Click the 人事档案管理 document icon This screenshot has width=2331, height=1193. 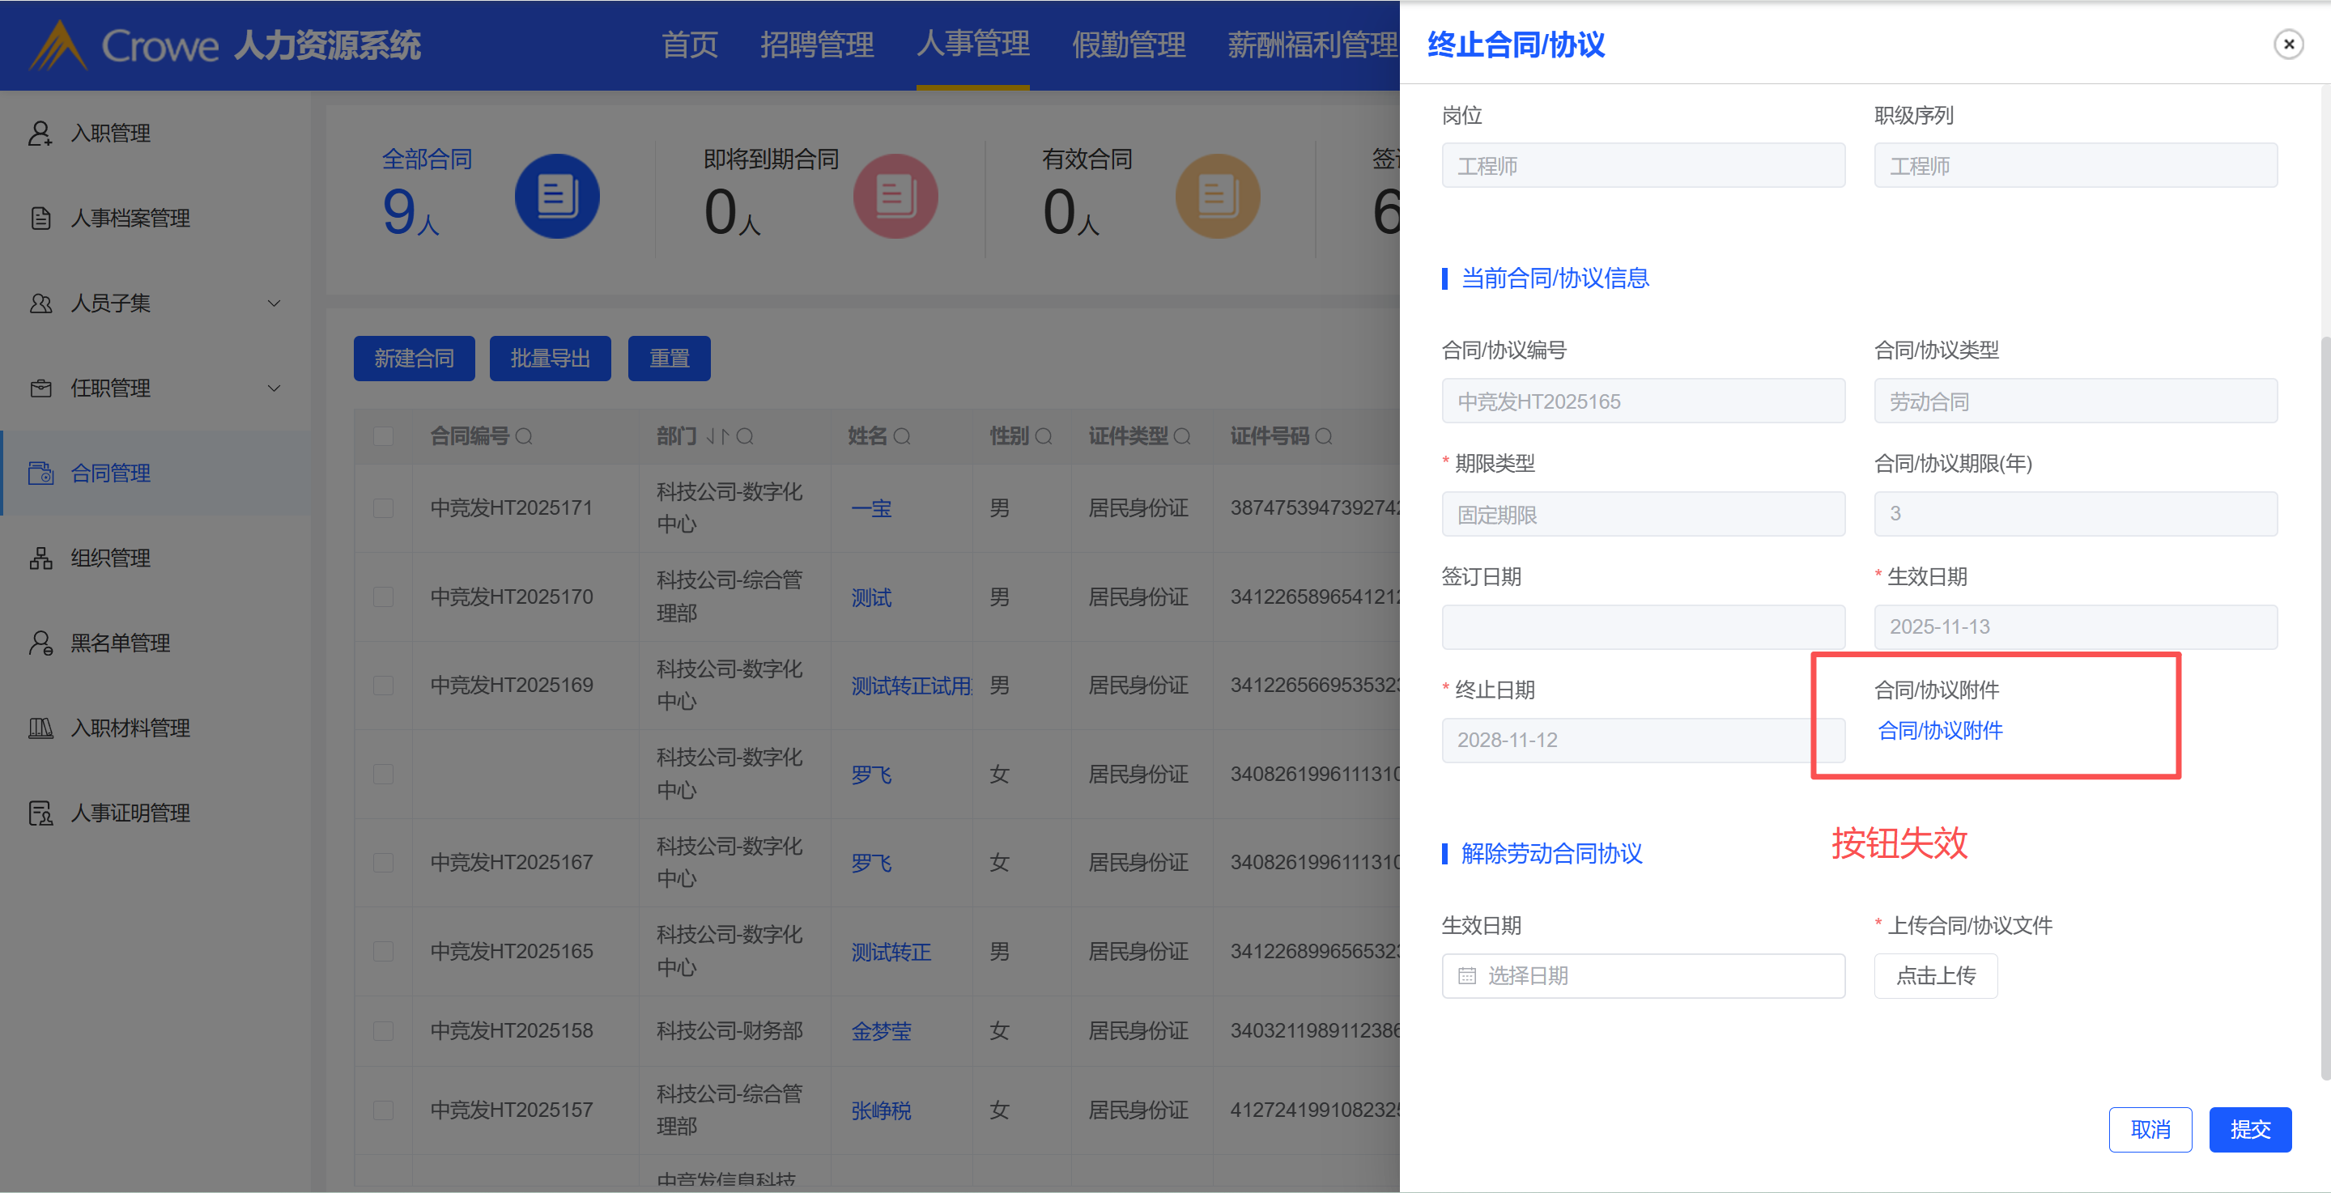(40, 218)
